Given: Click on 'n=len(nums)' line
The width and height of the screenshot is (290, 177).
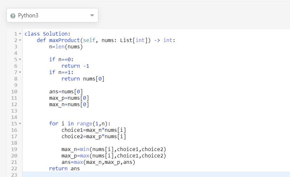Looking at the screenshot, I should click(x=66, y=47).
